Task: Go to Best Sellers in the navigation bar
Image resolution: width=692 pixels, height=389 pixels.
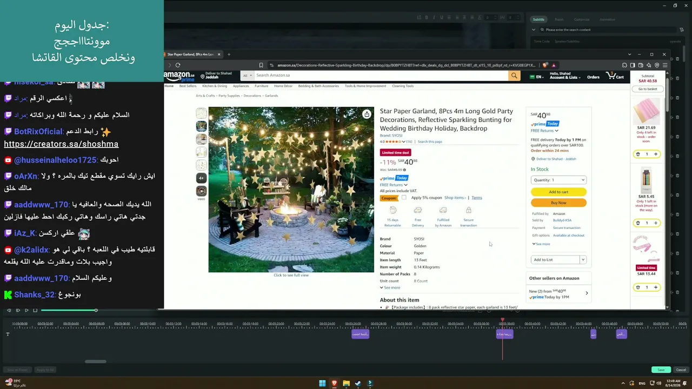Action: pos(188,86)
